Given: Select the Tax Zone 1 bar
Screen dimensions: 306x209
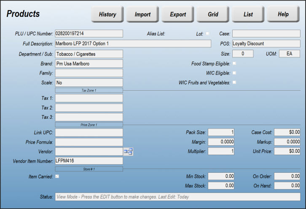Looking at the screenshot, I should [x=89, y=90].
